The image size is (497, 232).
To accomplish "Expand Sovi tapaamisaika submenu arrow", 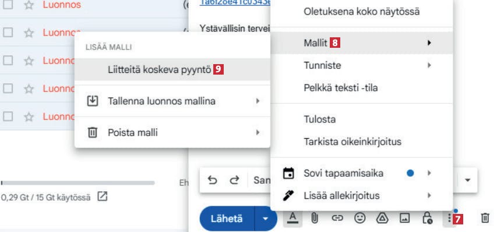I will point(429,173).
